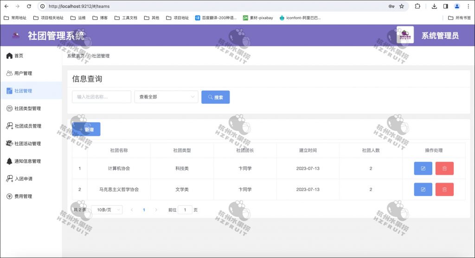Focus the 输入社团名称 search field
475x258 pixels.
pyautogui.click(x=102, y=97)
